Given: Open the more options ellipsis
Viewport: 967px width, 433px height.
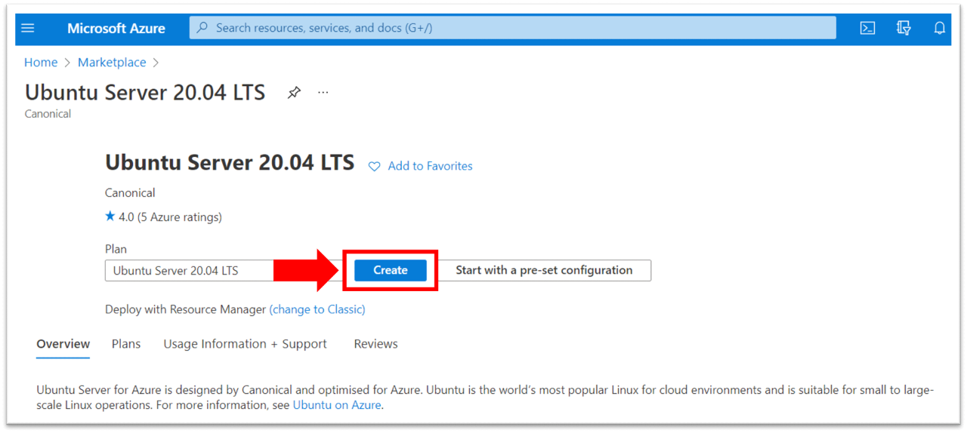Looking at the screenshot, I should click(x=323, y=93).
